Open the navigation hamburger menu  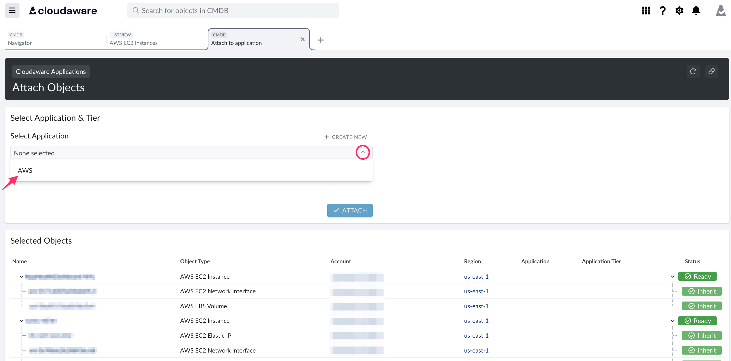[x=12, y=10]
